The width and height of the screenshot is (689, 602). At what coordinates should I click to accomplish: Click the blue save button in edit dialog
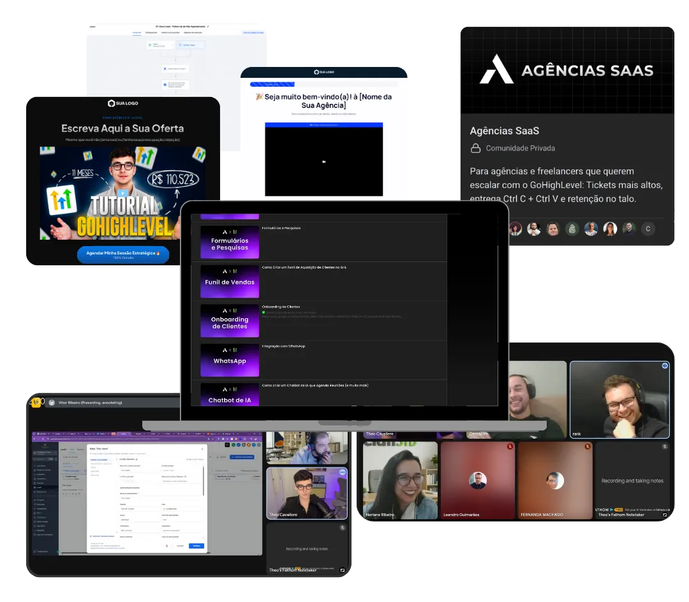pyautogui.click(x=196, y=546)
